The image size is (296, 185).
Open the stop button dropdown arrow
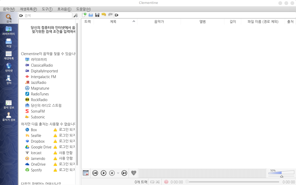(118, 173)
